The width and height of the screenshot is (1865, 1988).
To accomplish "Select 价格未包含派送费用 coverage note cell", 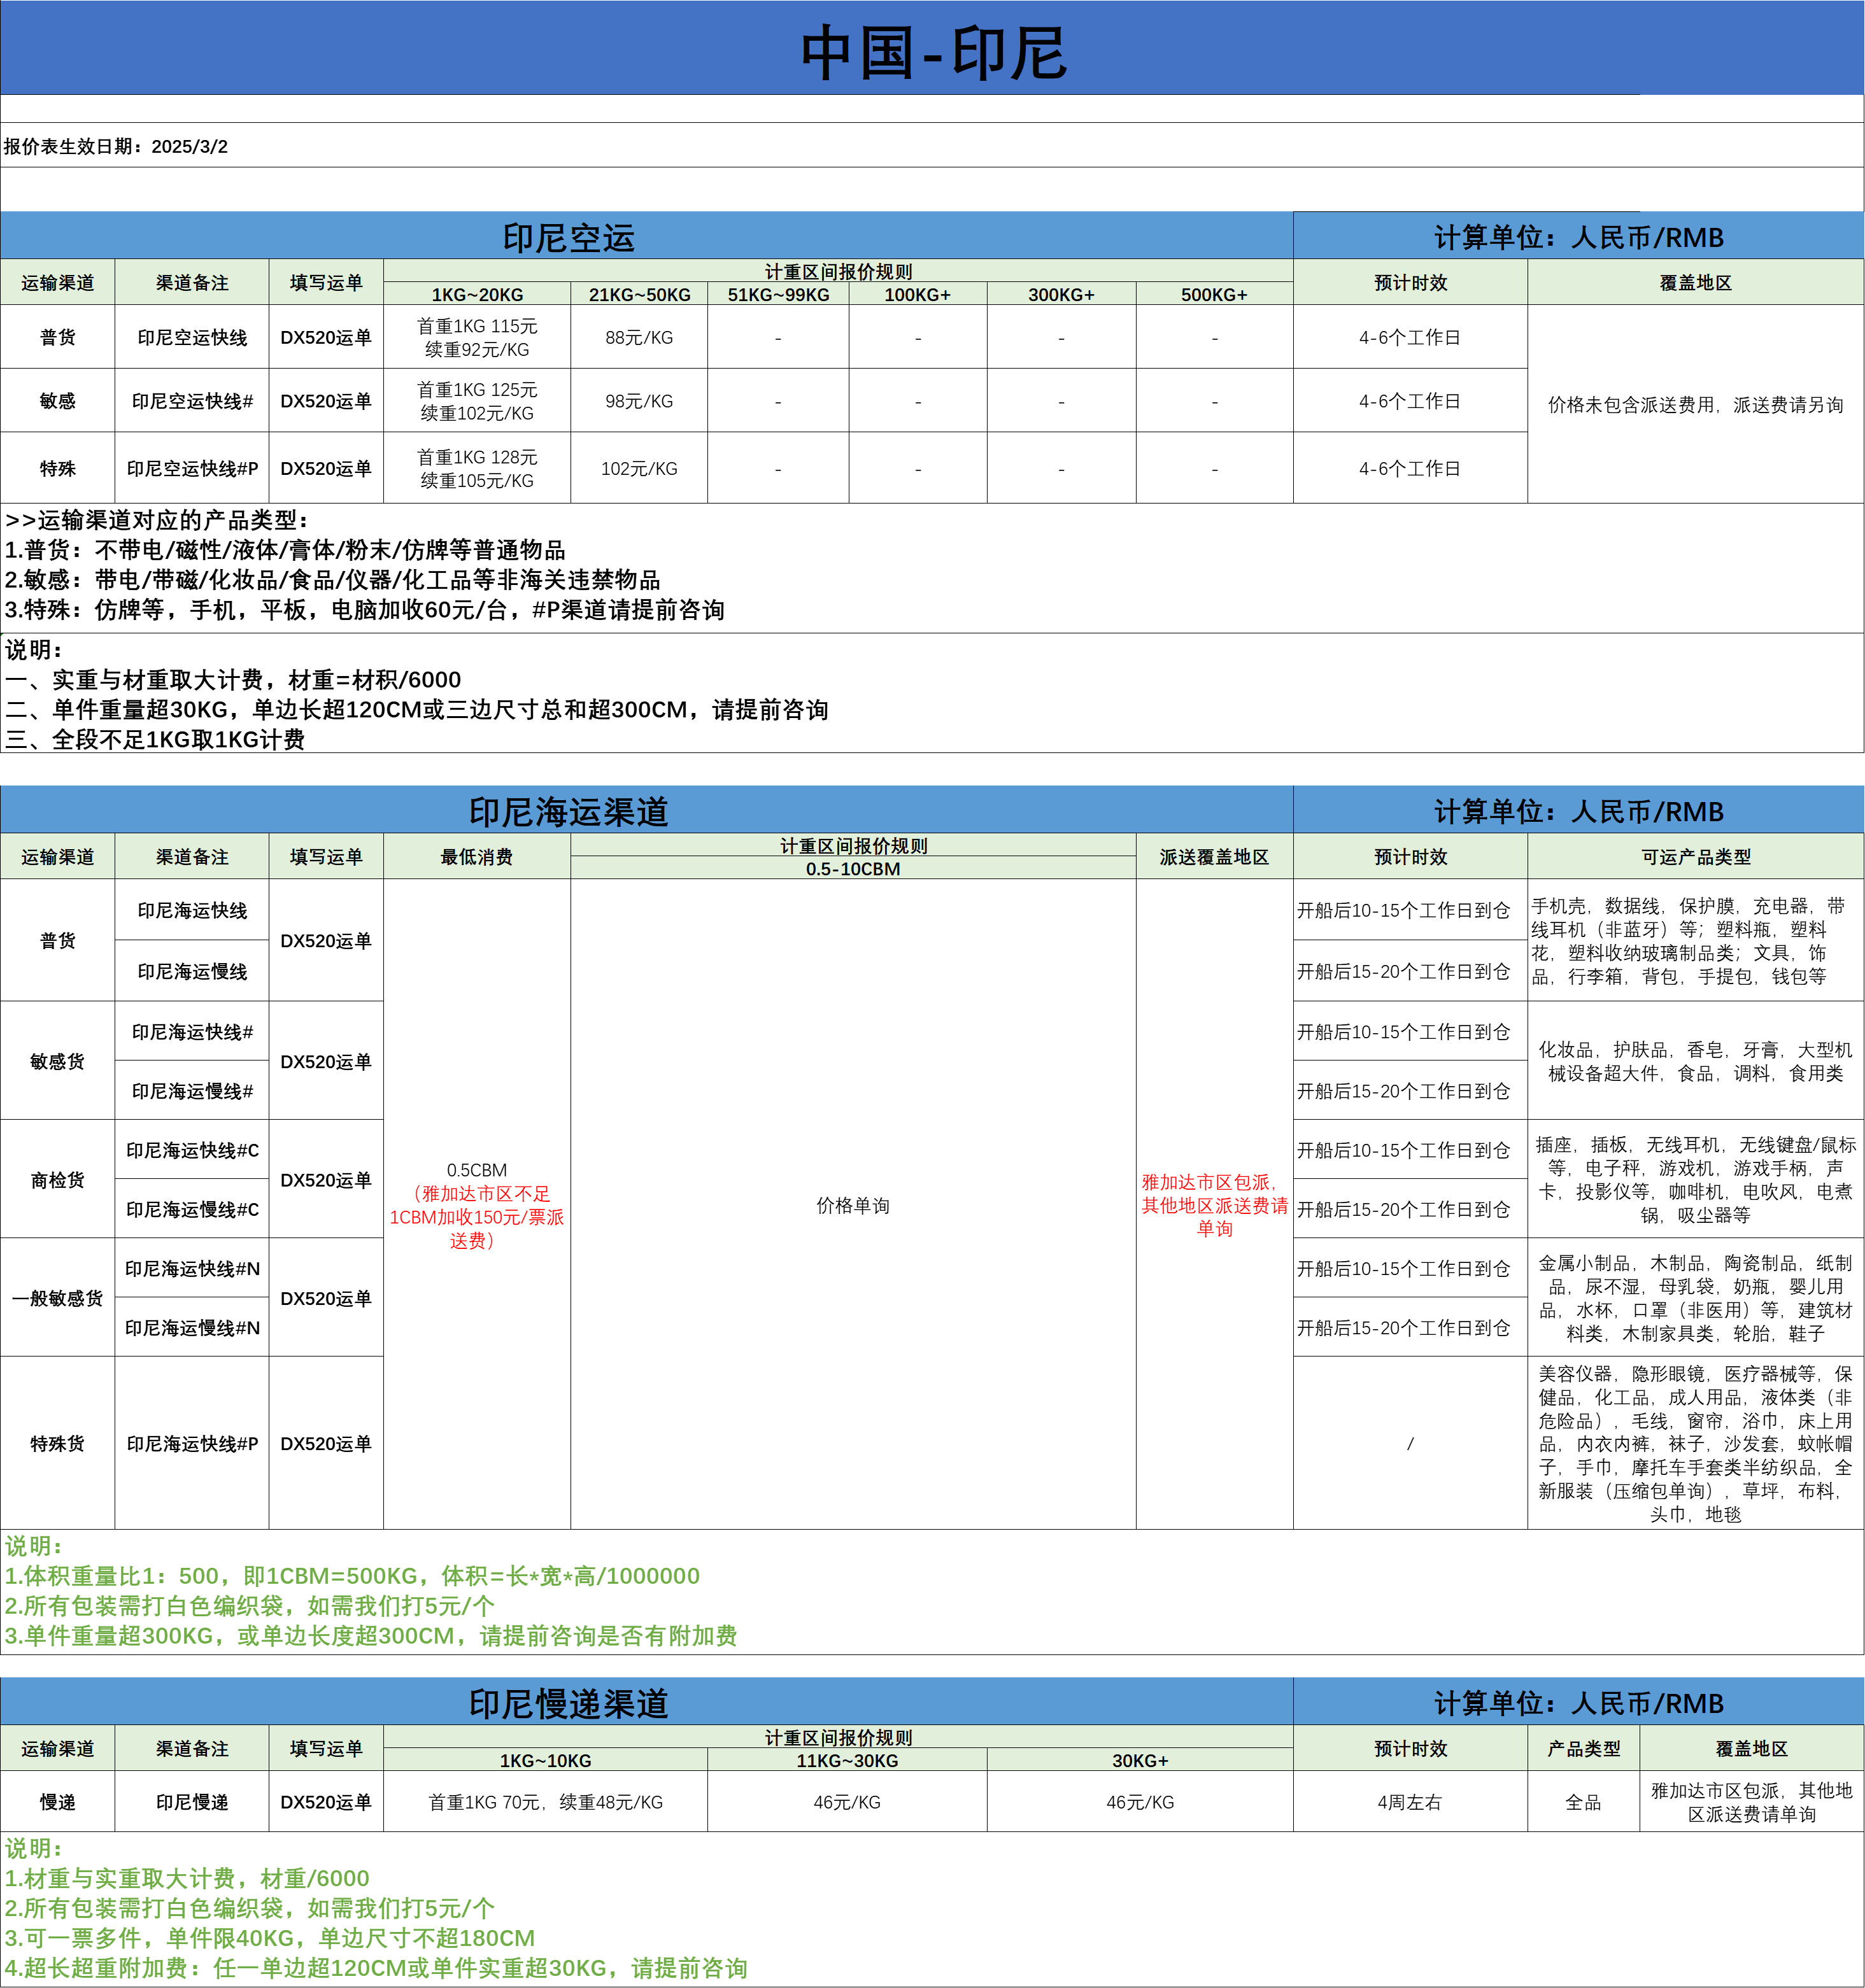I will pyautogui.click(x=1695, y=404).
